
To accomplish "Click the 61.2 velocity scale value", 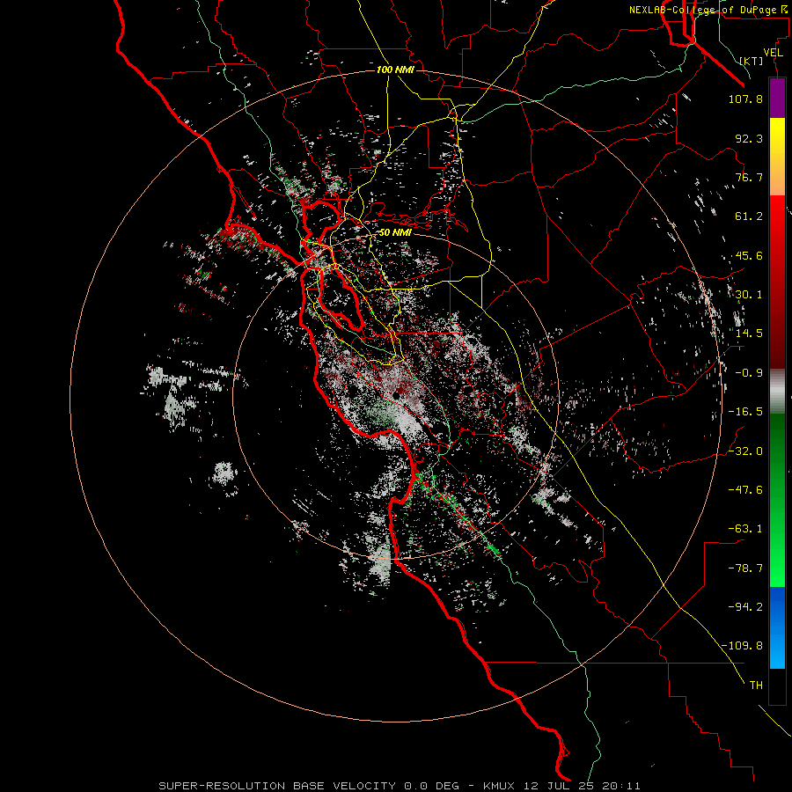I will click(749, 216).
